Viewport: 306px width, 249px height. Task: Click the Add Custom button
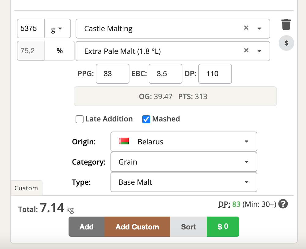coord(137,227)
